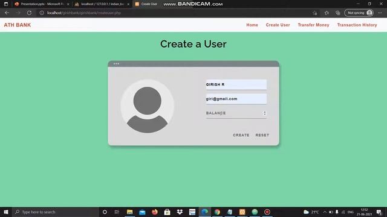Open XAMPP control panel taskbar icon
The height and width of the screenshot is (217, 387).
(242, 212)
